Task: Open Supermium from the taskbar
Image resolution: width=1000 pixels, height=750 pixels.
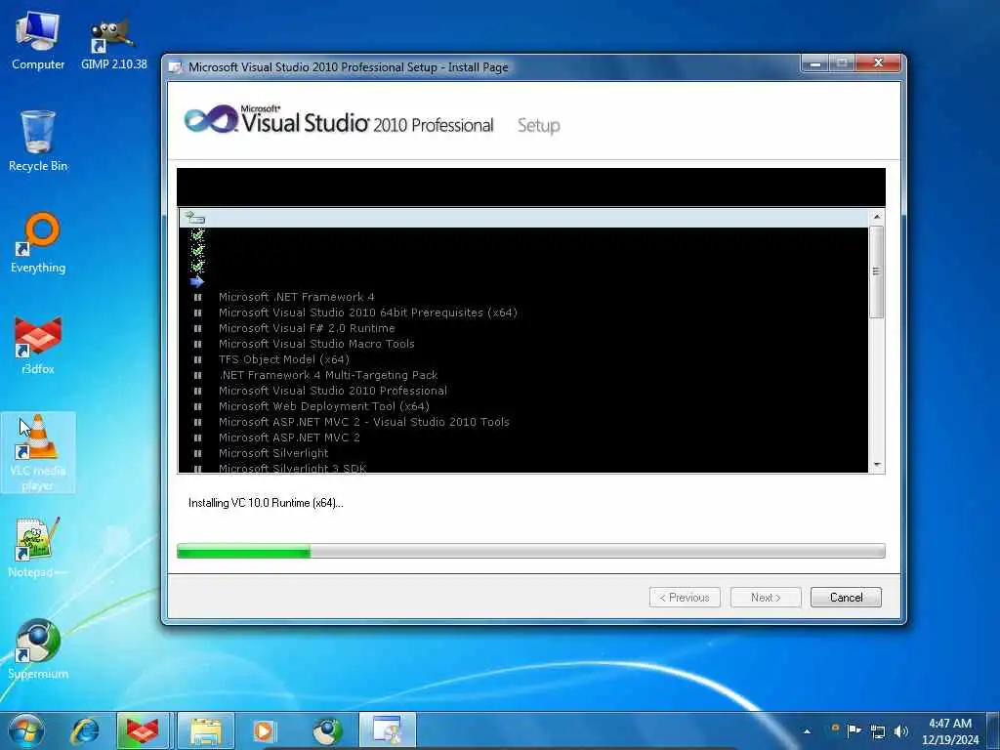Action: 327,730
